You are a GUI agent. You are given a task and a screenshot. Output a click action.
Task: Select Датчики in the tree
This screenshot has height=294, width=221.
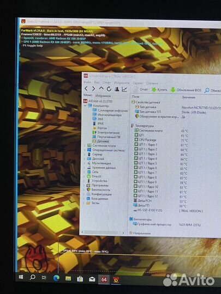pyautogui.click(x=101, y=141)
